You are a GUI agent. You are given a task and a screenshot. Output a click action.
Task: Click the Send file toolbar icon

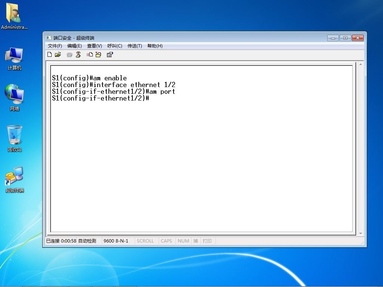click(90, 55)
